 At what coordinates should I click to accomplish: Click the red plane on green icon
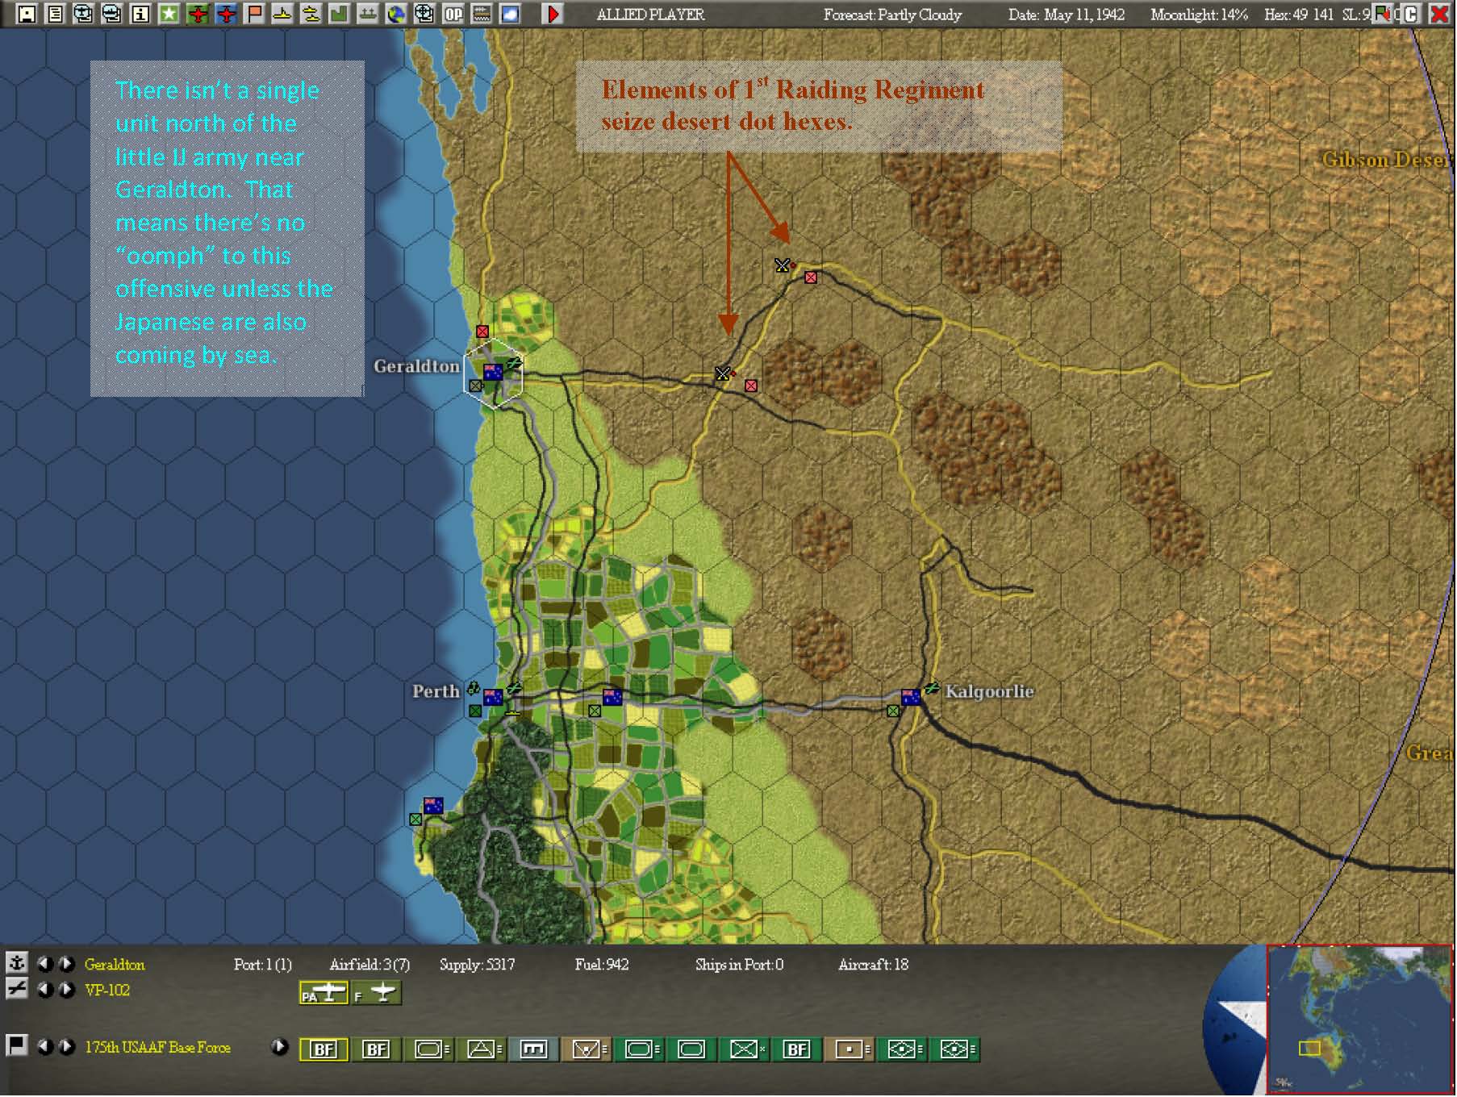pyautogui.click(x=198, y=14)
